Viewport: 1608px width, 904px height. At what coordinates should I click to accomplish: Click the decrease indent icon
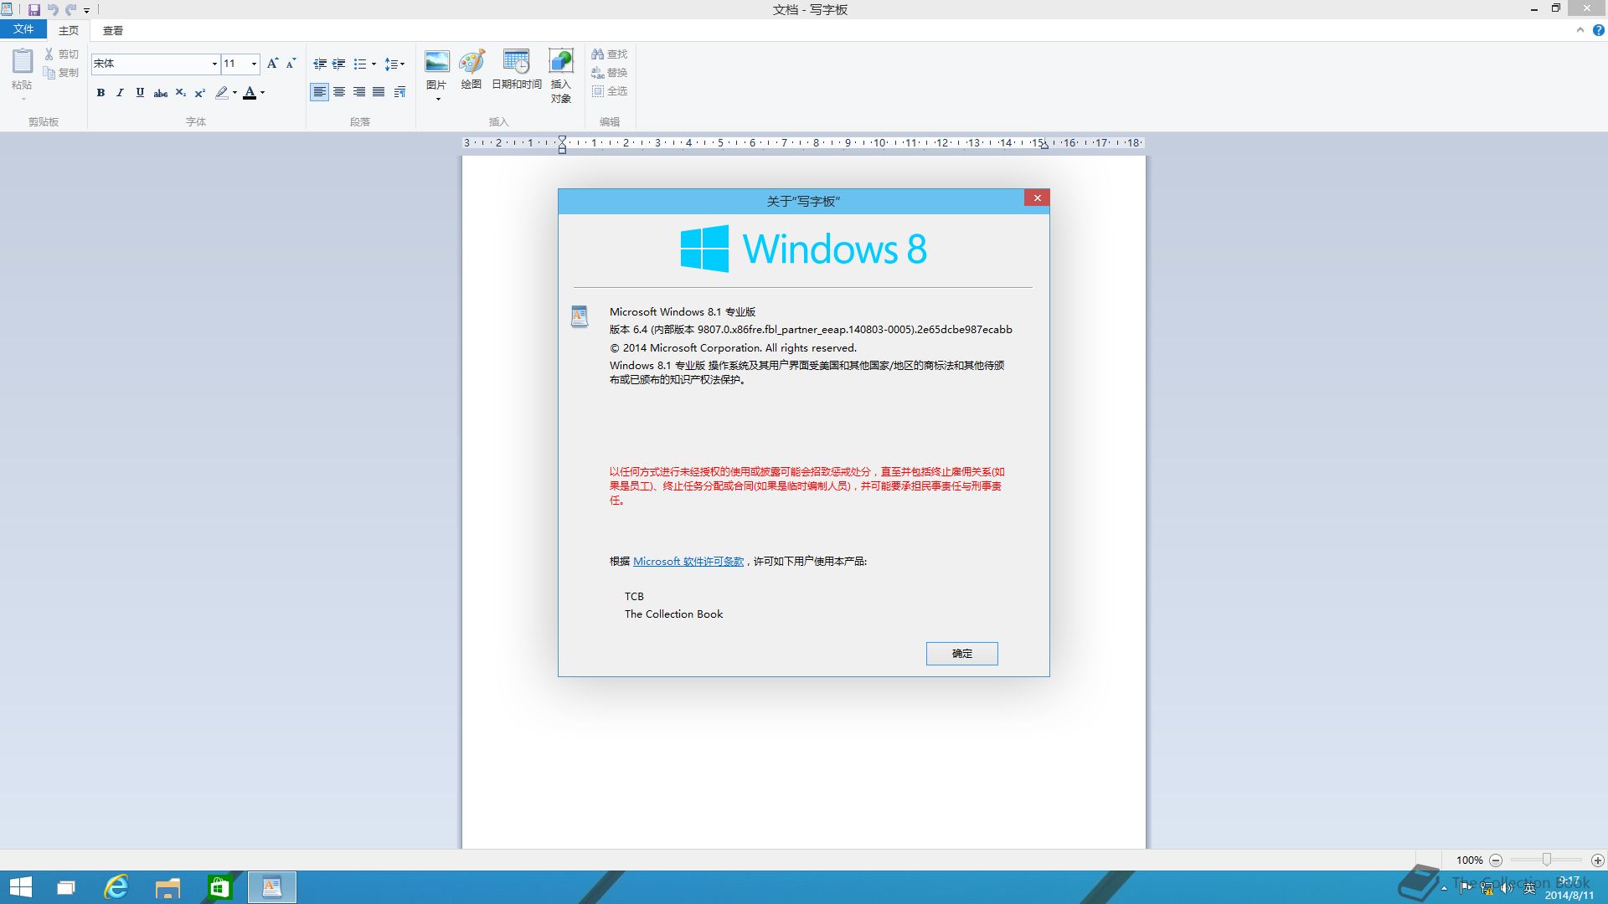(x=319, y=64)
